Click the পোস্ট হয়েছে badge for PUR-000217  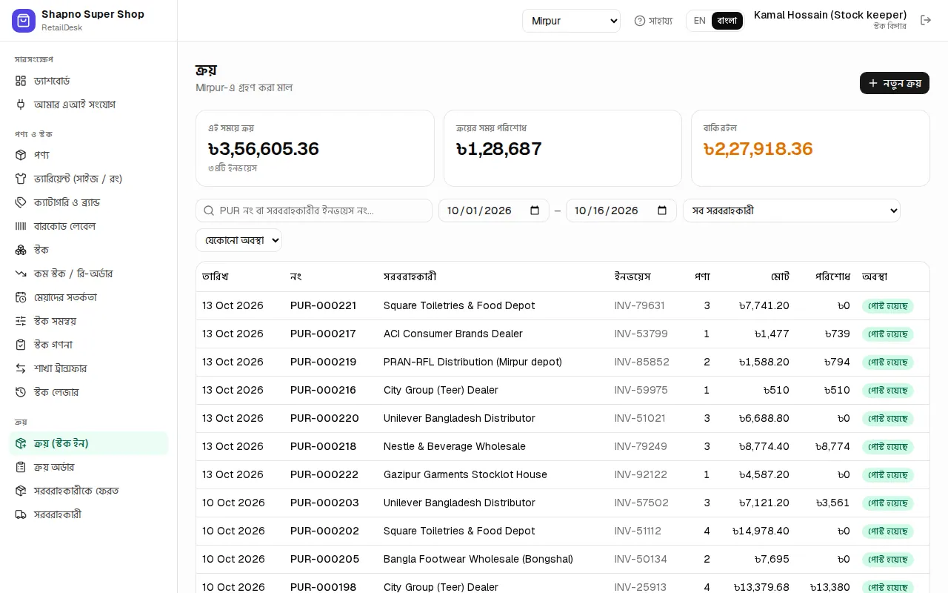click(888, 334)
